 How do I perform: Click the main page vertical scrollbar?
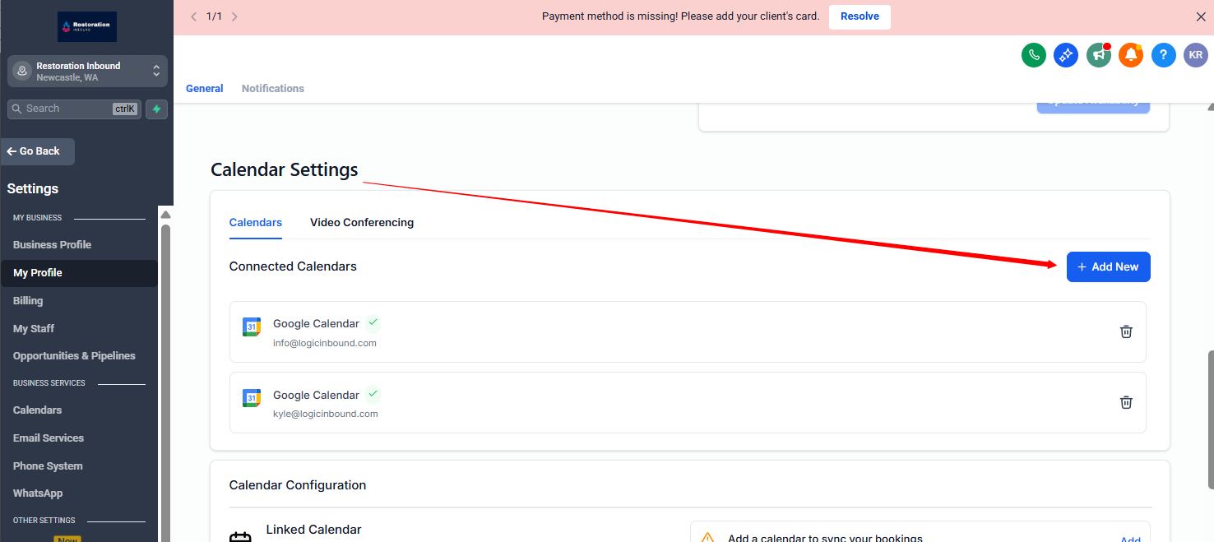[x=1210, y=419]
